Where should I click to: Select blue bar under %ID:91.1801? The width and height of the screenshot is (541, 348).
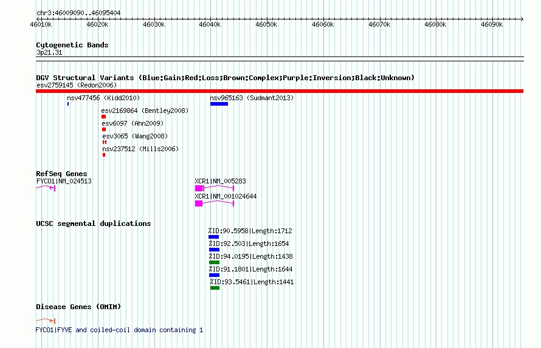tap(214, 275)
